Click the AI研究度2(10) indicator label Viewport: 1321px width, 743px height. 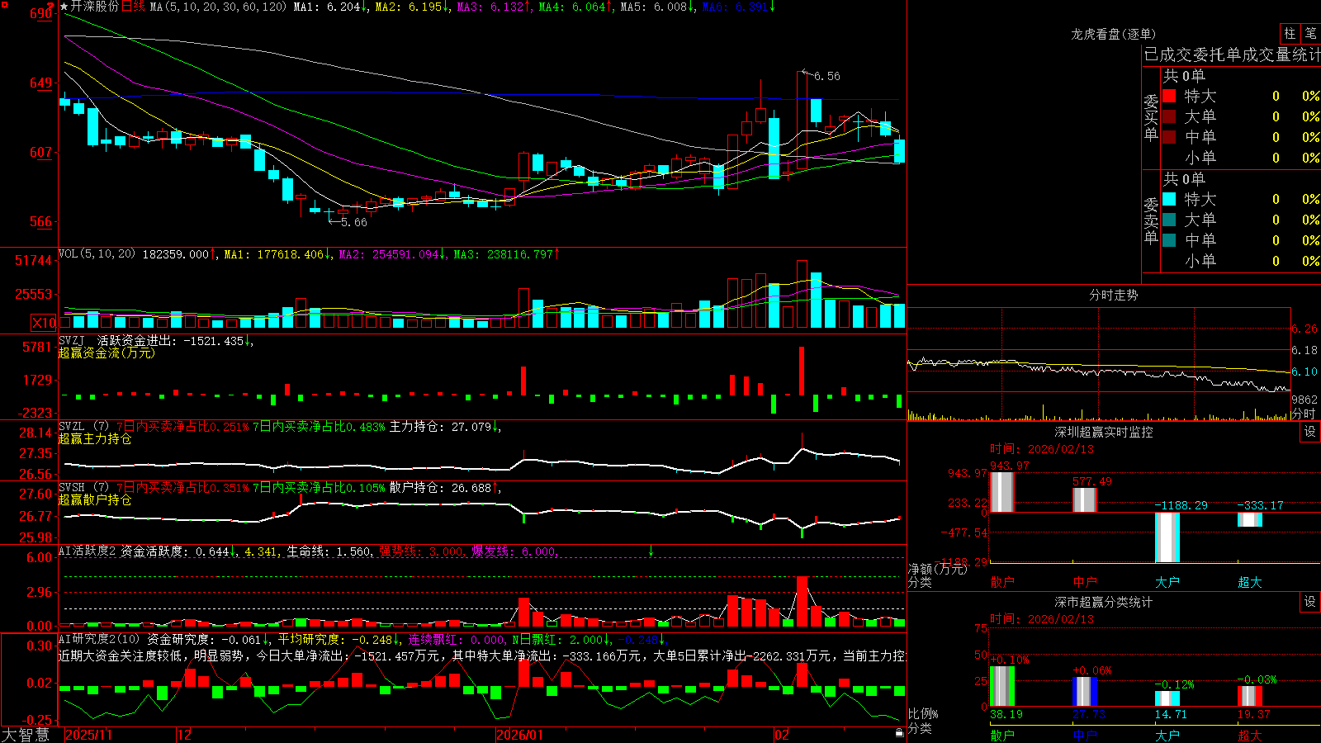[x=99, y=639]
